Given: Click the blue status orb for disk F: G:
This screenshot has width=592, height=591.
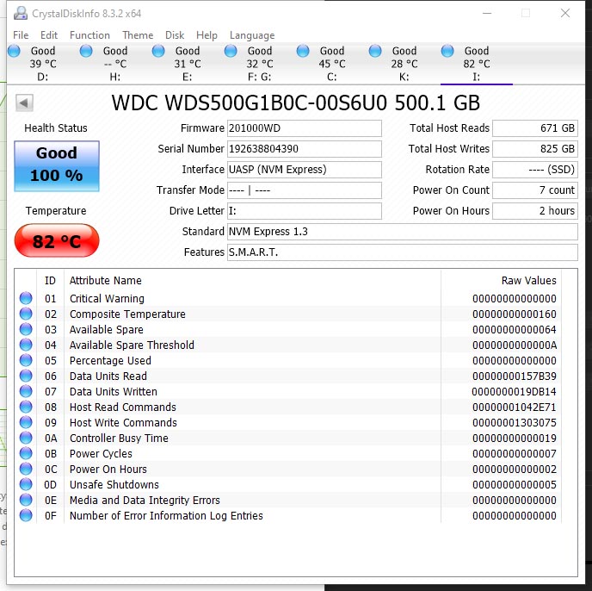Looking at the screenshot, I should tap(231, 51).
